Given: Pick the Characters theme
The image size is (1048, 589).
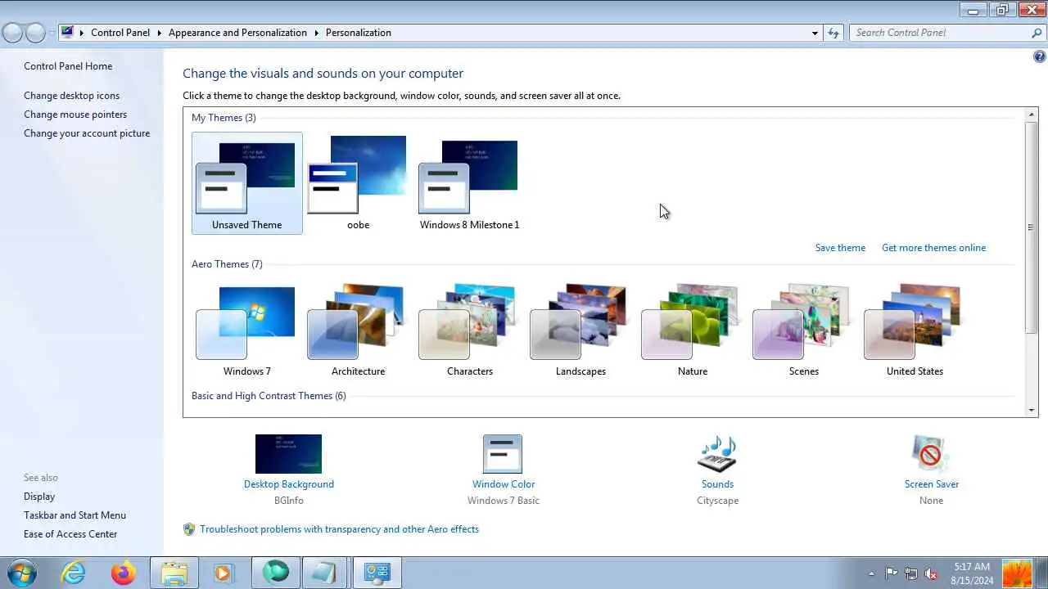Looking at the screenshot, I should 469,330.
